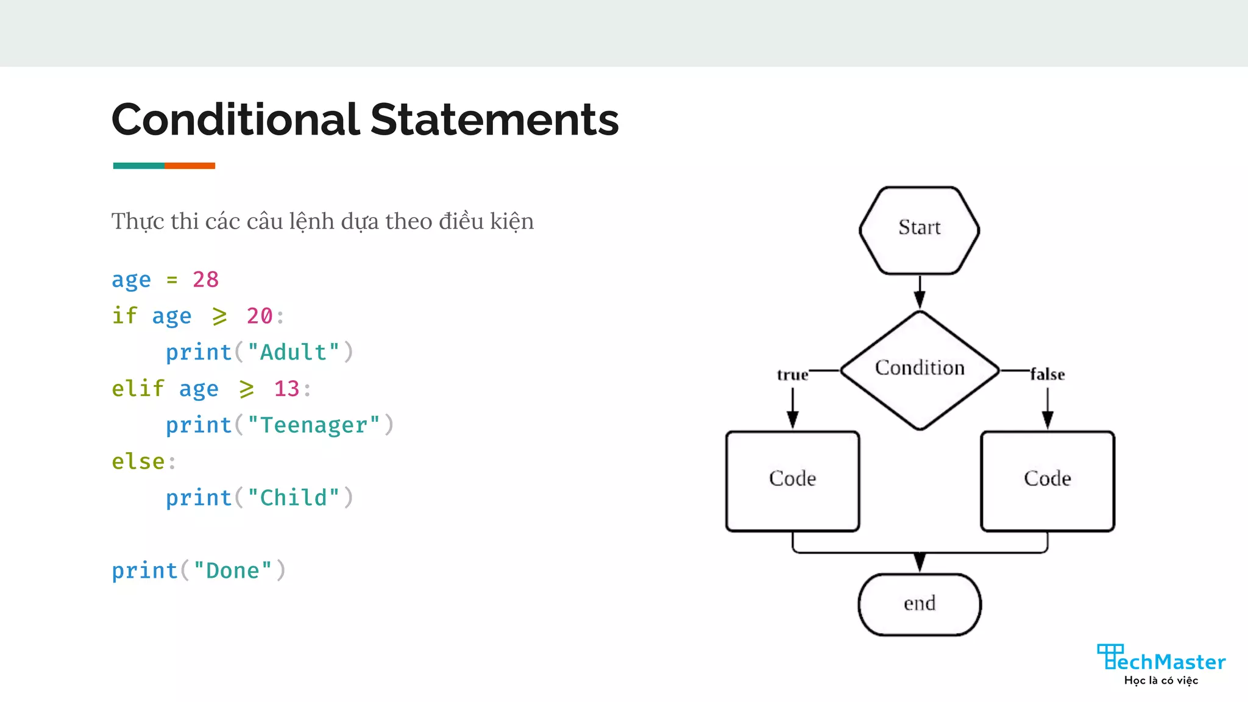Select the left Code box

pyautogui.click(x=792, y=481)
